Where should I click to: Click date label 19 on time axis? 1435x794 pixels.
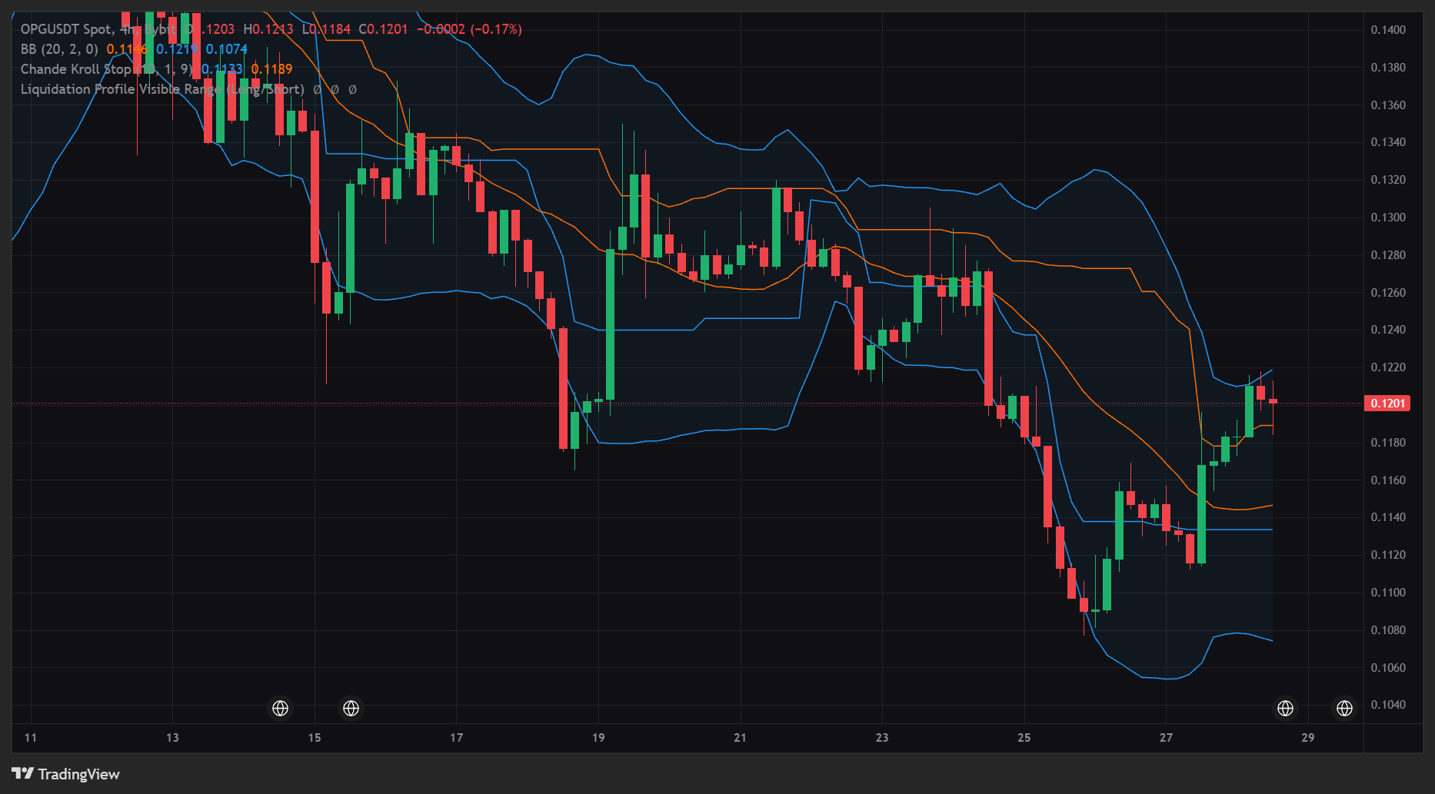click(598, 738)
